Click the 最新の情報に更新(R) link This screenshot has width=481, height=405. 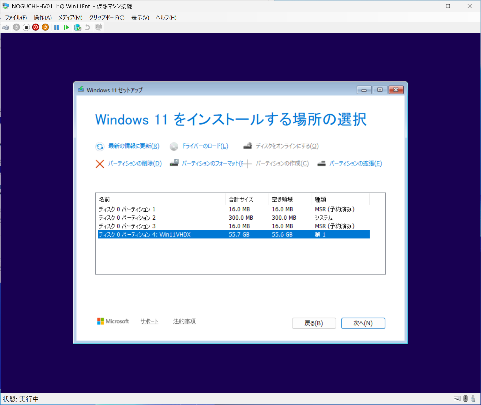[x=134, y=146]
